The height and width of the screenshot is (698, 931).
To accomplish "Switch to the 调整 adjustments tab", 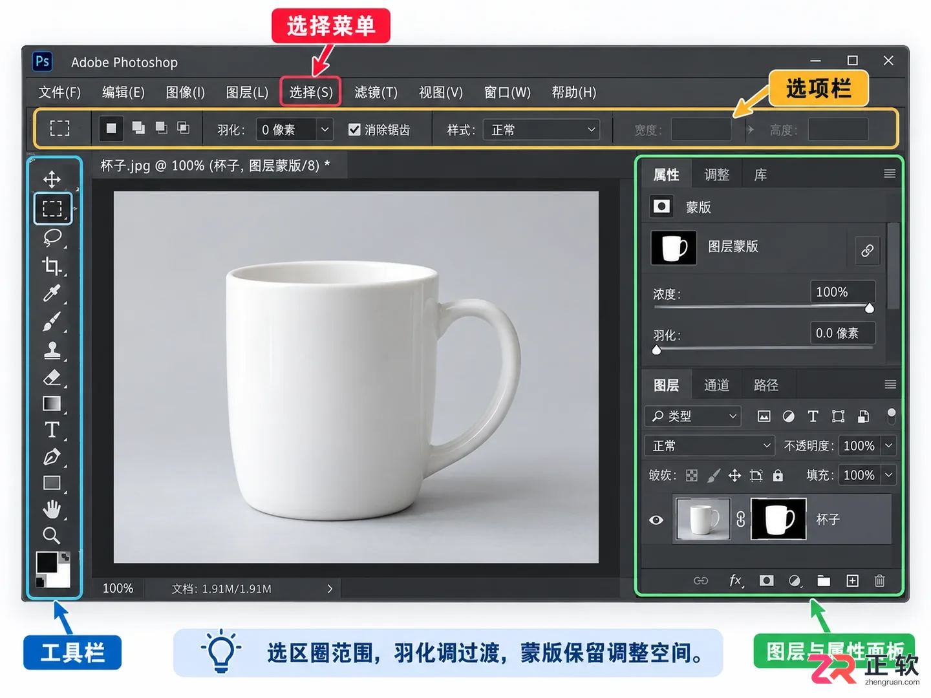I will click(716, 174).
